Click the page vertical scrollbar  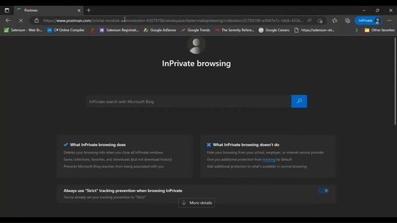point(395,81)
